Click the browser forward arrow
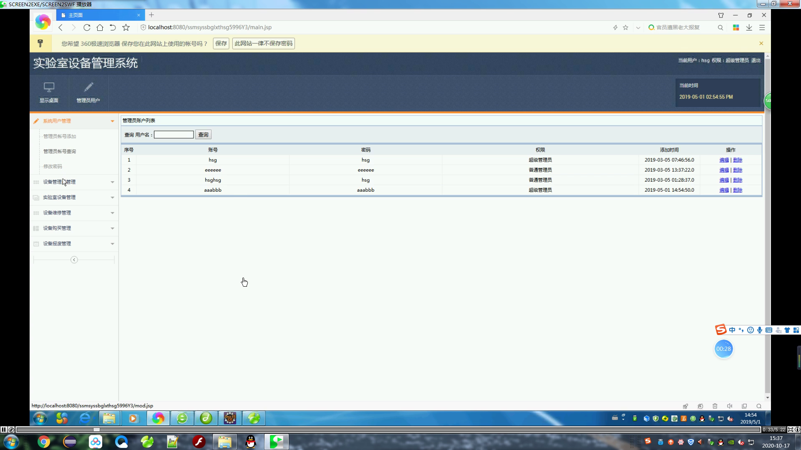 click(73, 27)
